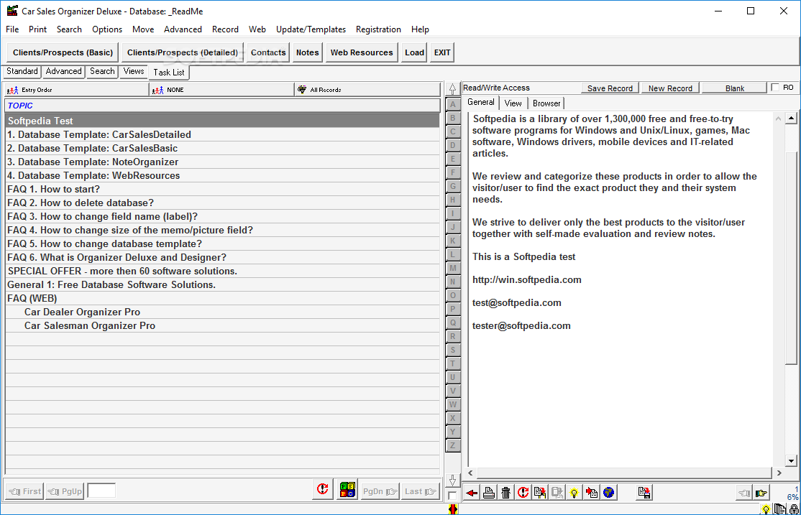Click the page number input field
801x515 pixels.
[x=101, y=491]
